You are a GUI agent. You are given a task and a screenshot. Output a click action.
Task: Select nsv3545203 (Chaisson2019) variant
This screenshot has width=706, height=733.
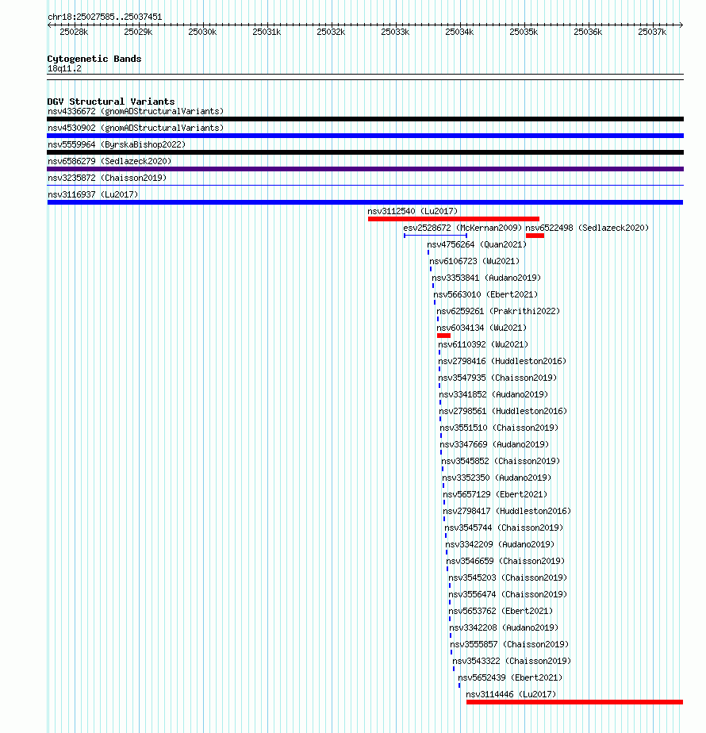(508, 578)
